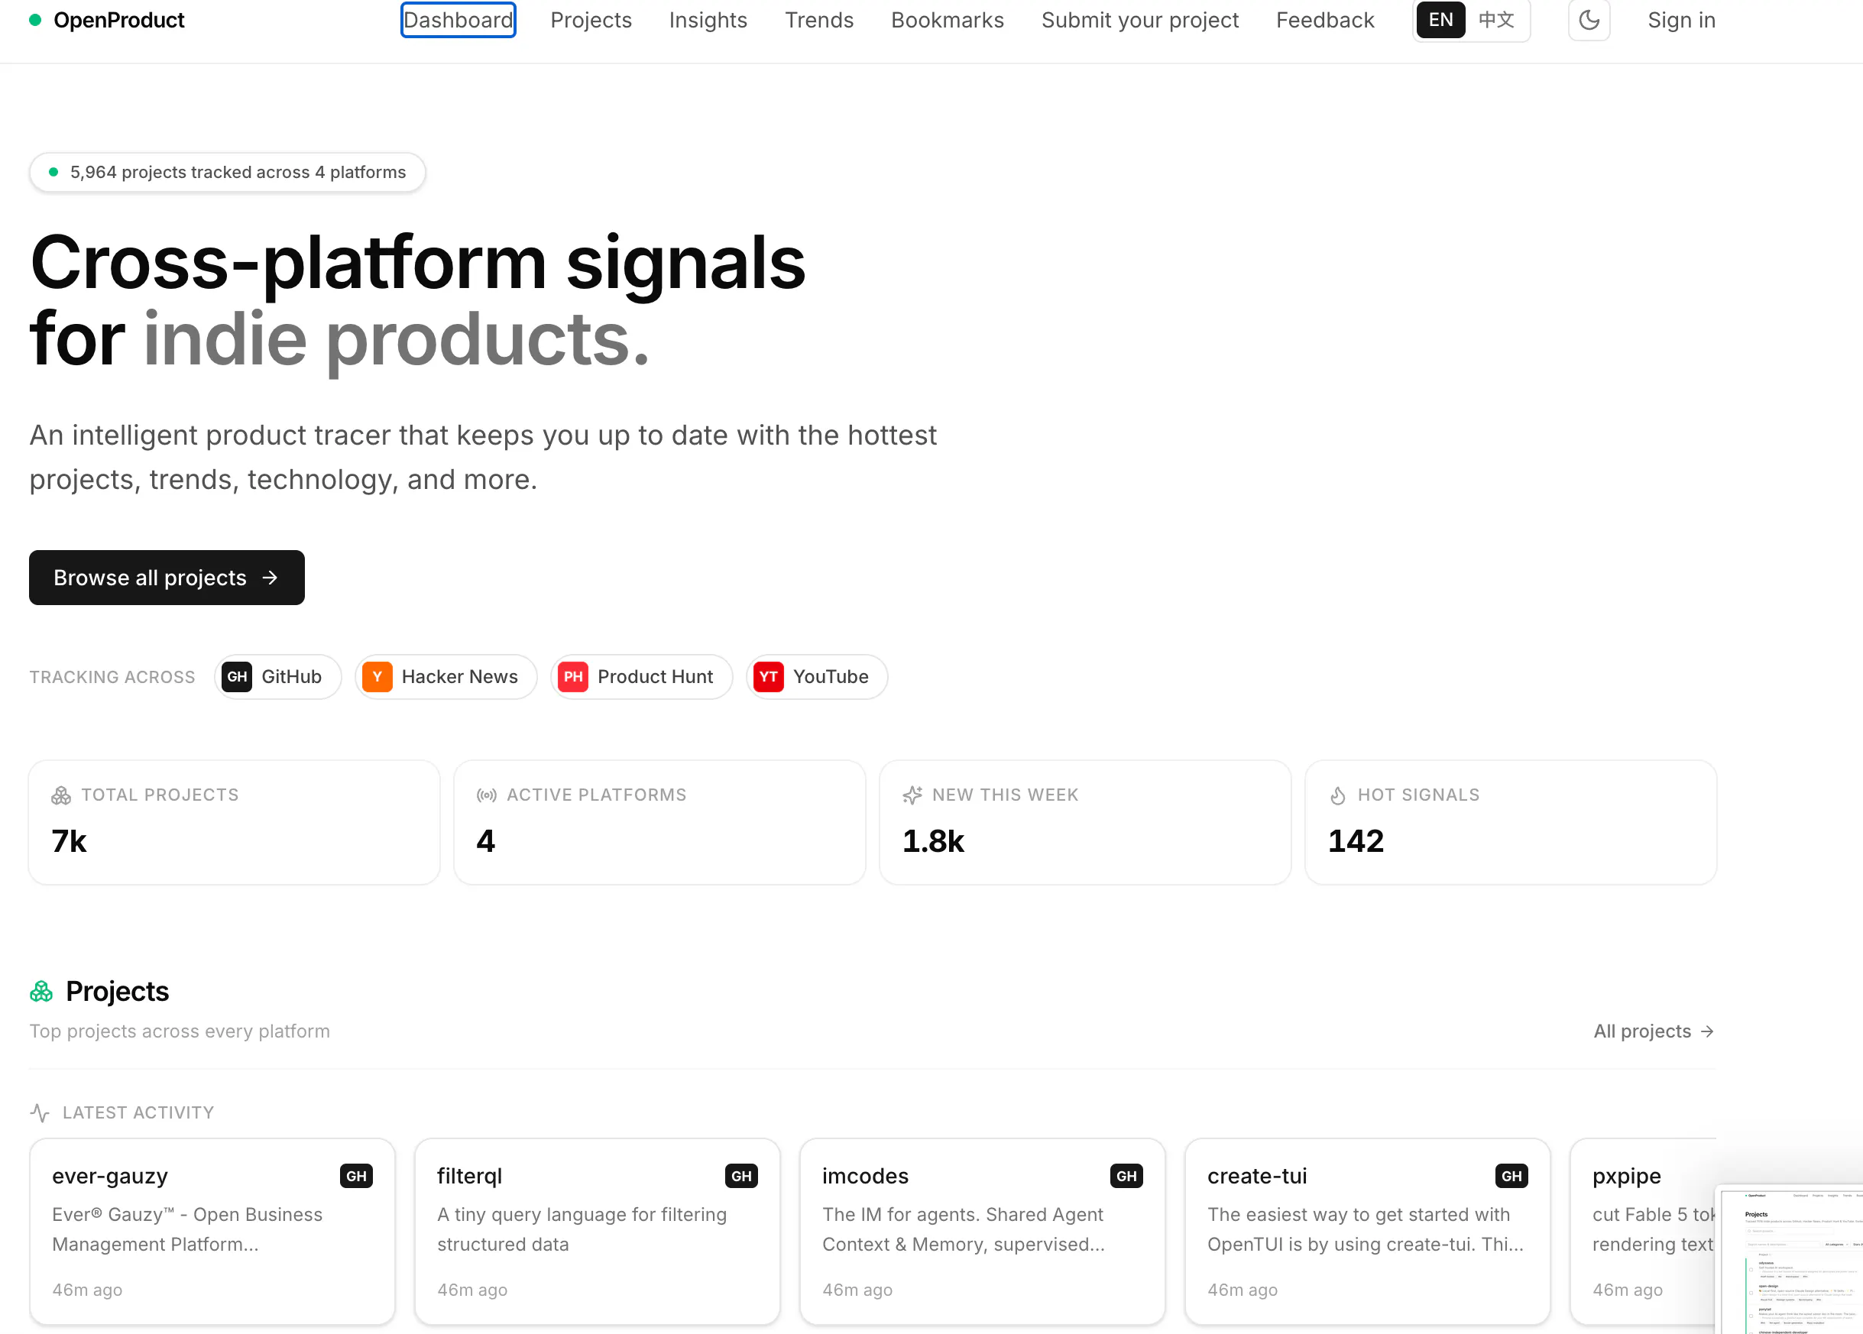This screenshot has height=1334, width=1863.
Task: Click the Total Projects cubes icon
Action: click(x=61, y=795)
